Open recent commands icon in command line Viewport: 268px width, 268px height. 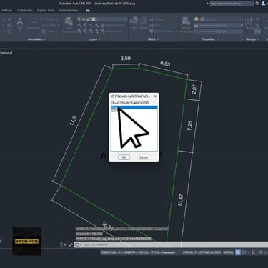click(x=78, y=244)
